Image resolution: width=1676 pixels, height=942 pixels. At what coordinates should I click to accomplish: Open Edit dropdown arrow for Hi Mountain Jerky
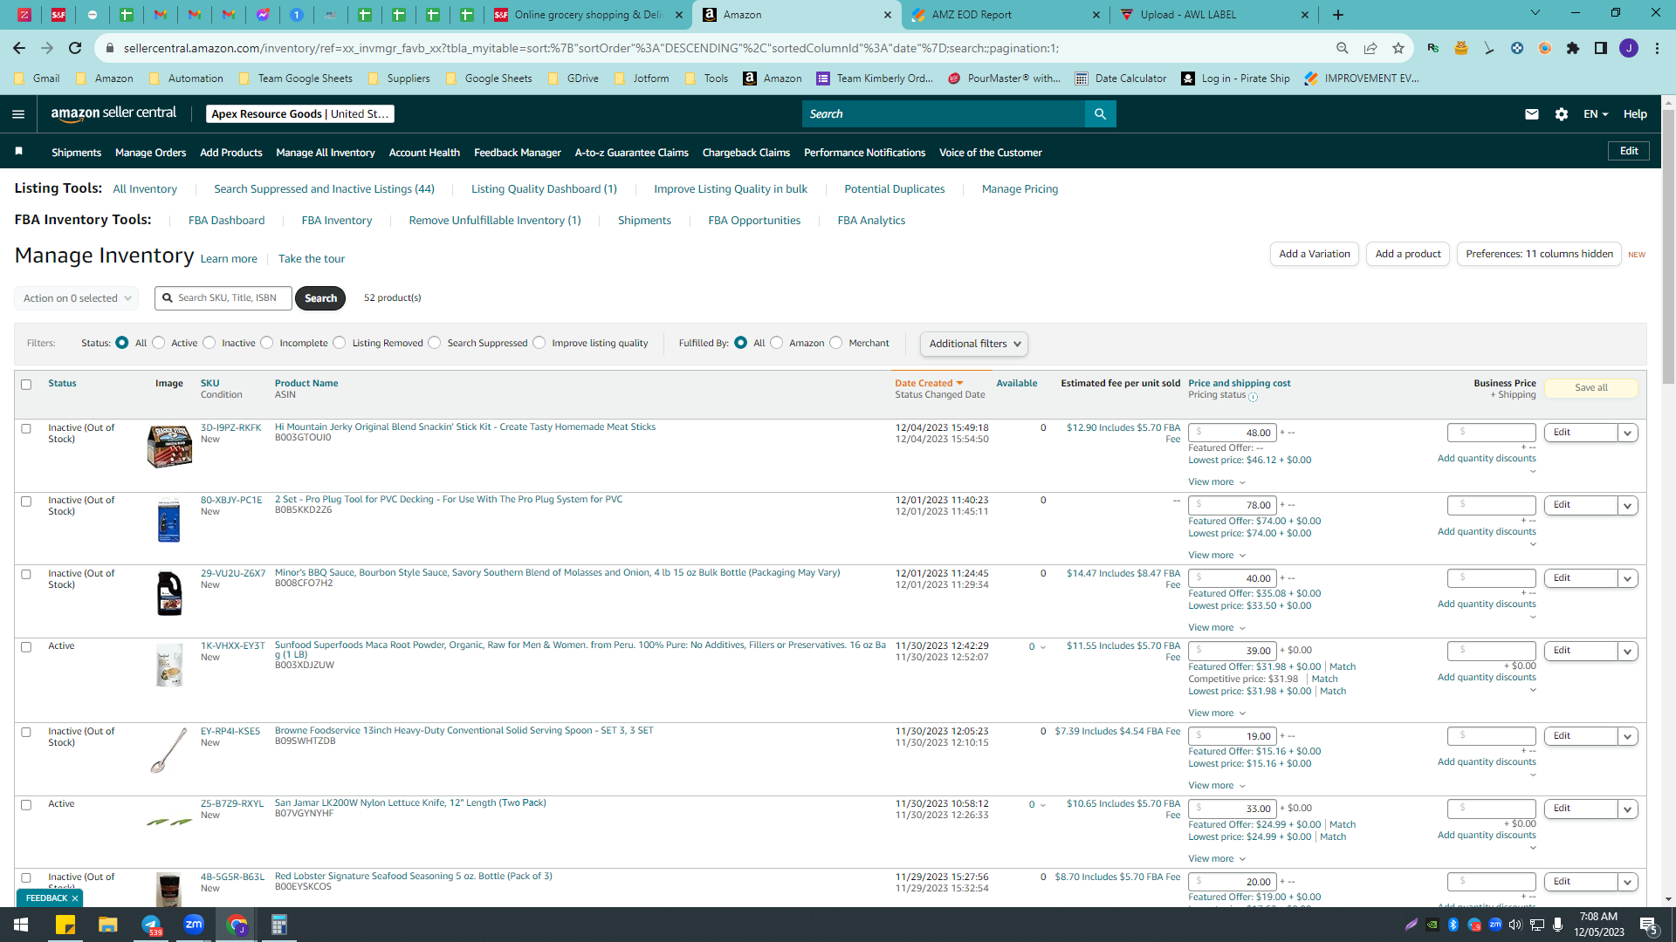pyautogui.click(x=1628, y=433)
